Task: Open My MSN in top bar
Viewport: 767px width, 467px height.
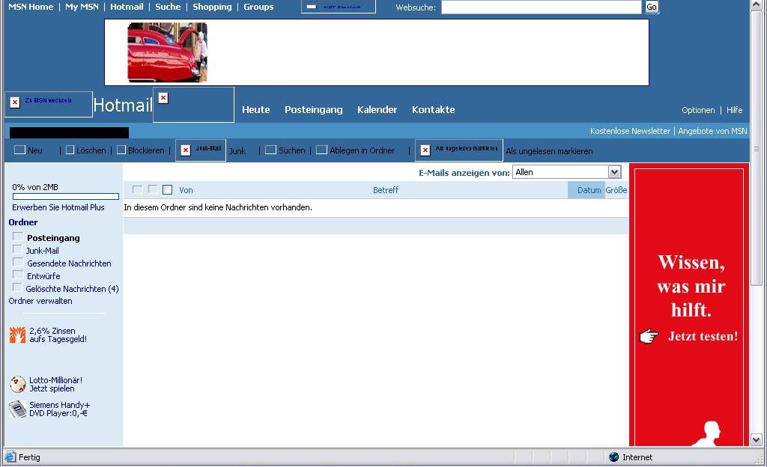Action: tap(82, 7)
